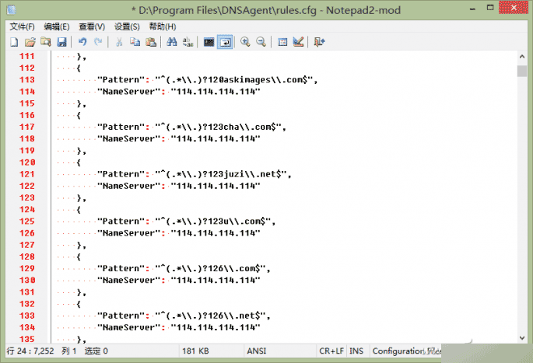Click CR+LF line ending indicator

tap(331, 351)
